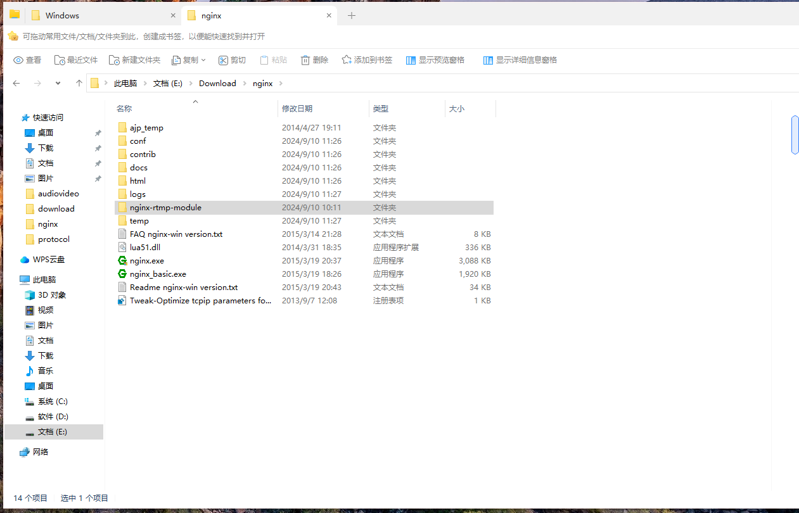The width and height of the screenshot is (799, 513).
Task: Click the forward navigation arrow
Action: pyautogui.click(x=37, y=83)
